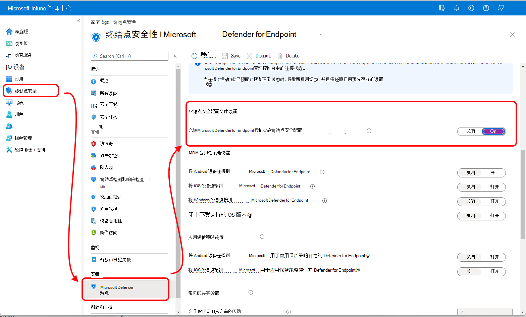Viewport: 526px width, 317px height.
Task: Open the feedback icon in header
Action: pos(501,8)
